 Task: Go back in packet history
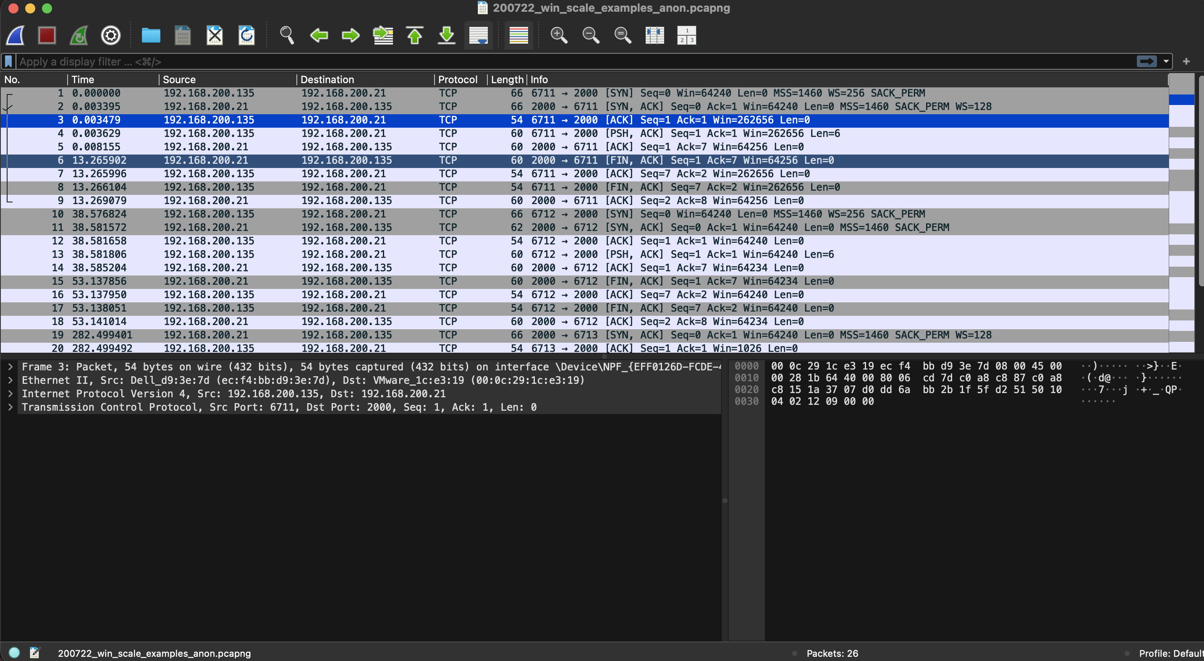319,35
